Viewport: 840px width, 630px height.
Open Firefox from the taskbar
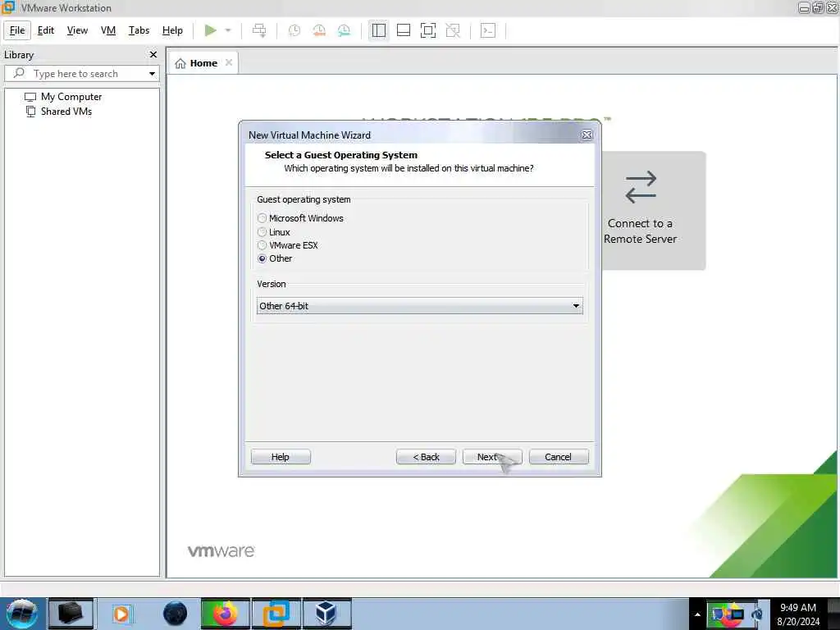(225, 614)
